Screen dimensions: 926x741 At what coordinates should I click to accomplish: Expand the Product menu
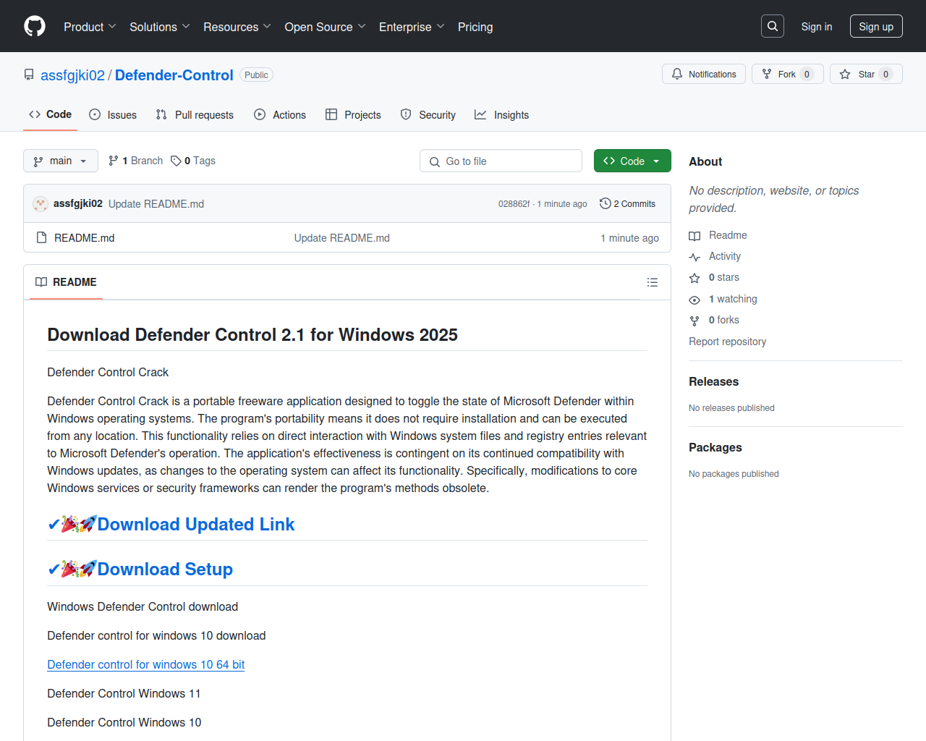pyautogui.click(x=90, y=27)
